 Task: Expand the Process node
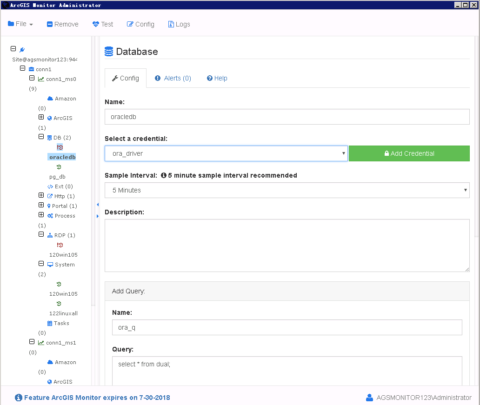point(41,215)
